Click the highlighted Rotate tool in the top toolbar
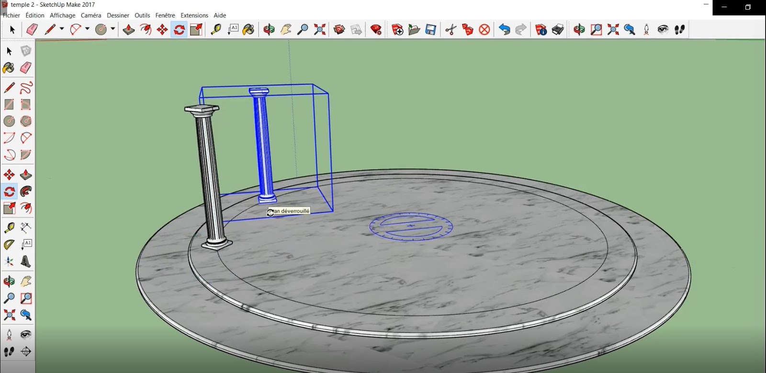Viewport: 766px width, 373px height. [179, 30]
